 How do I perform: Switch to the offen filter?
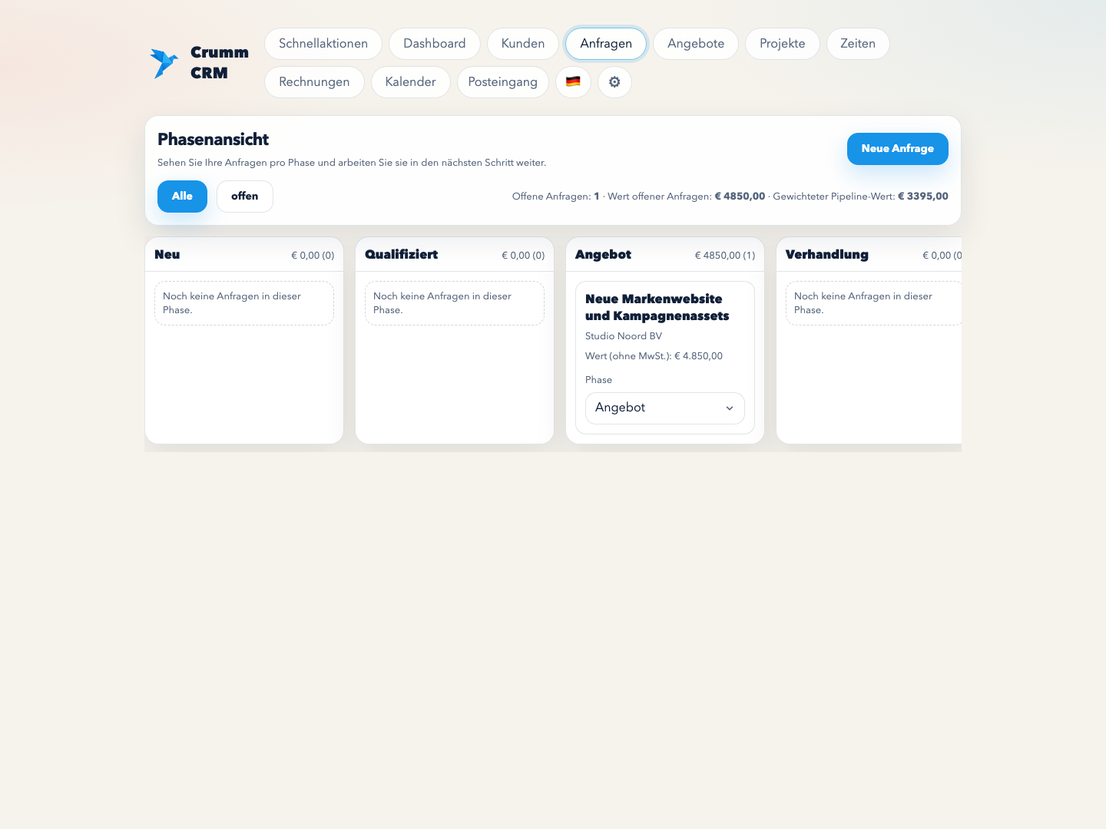pos(244,197)
